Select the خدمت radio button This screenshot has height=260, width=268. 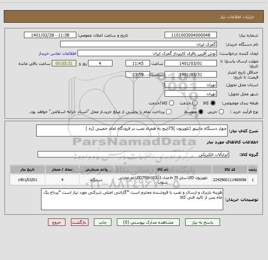pyautogui.click(x=195, y=103)
